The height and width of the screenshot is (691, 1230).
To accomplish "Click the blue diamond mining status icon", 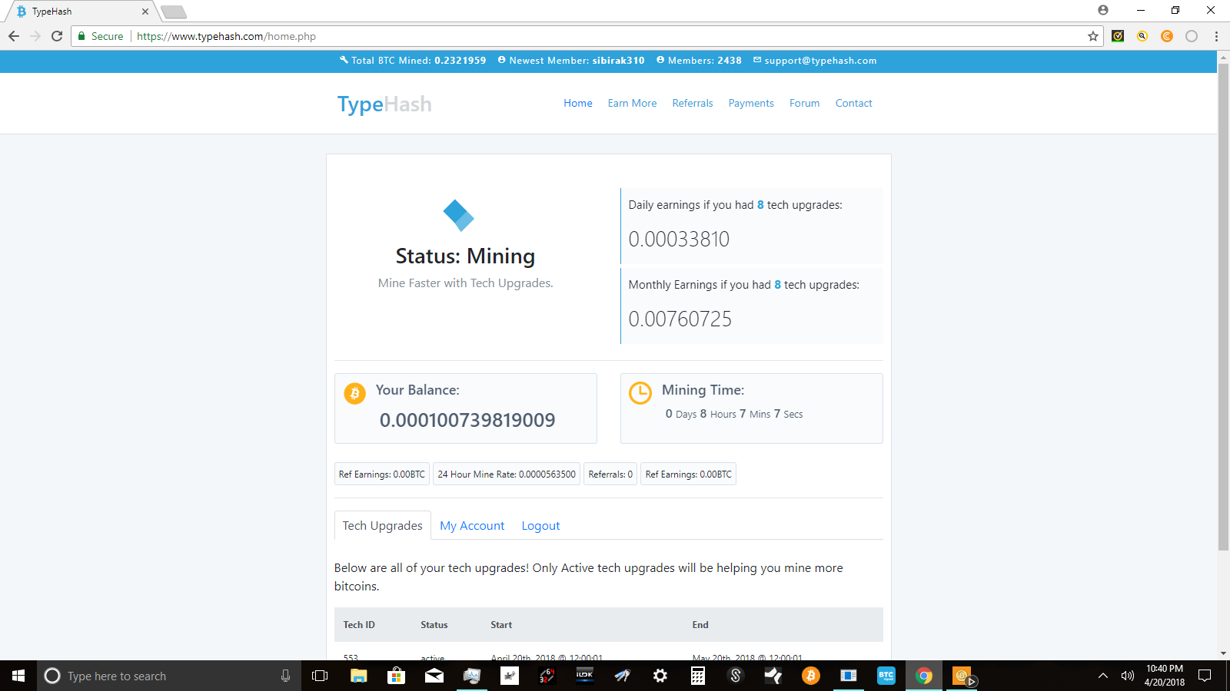I will [x=459, y=215].
